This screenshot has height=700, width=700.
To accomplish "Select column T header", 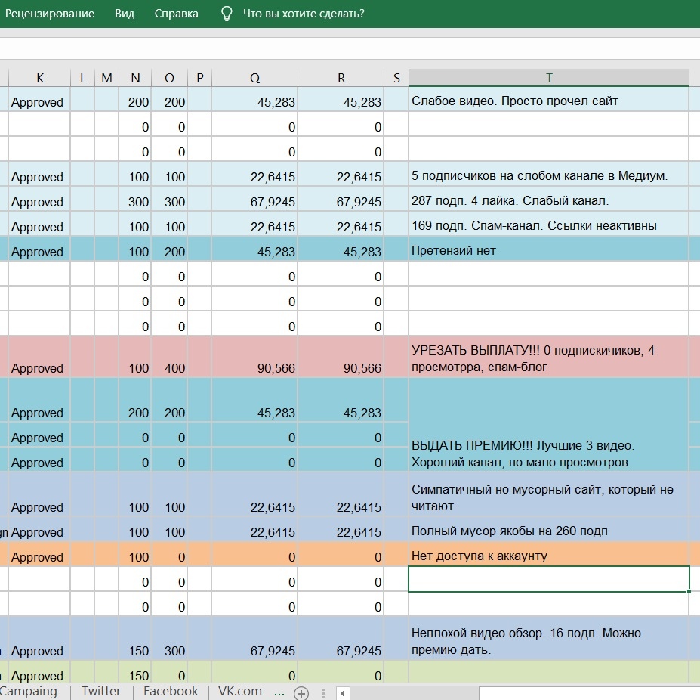I will click(549, 78).
